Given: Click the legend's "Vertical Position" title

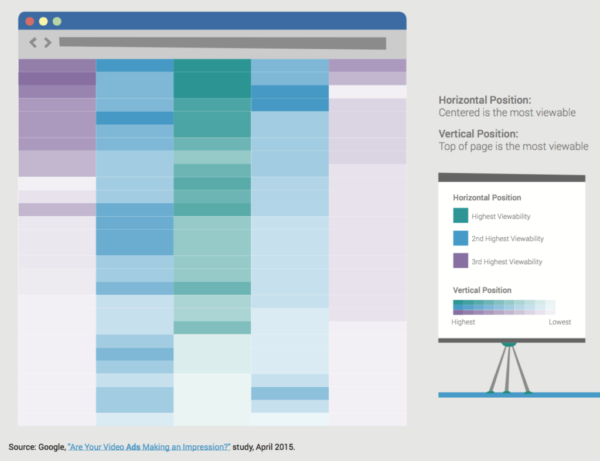Looking at the screenshot, I should click(x=482, y=290).
